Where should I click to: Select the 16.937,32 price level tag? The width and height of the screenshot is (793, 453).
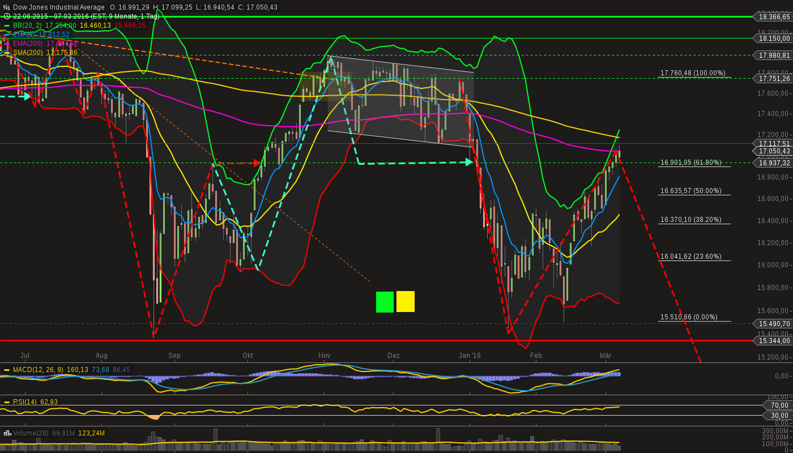click(773, 163)
